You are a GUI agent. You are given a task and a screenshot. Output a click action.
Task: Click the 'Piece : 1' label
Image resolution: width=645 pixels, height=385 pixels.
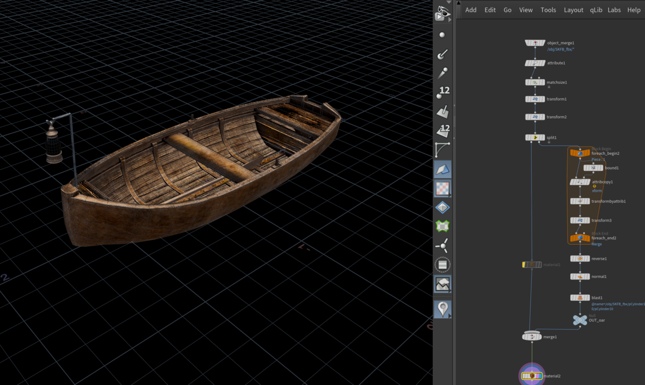point(599,160)
